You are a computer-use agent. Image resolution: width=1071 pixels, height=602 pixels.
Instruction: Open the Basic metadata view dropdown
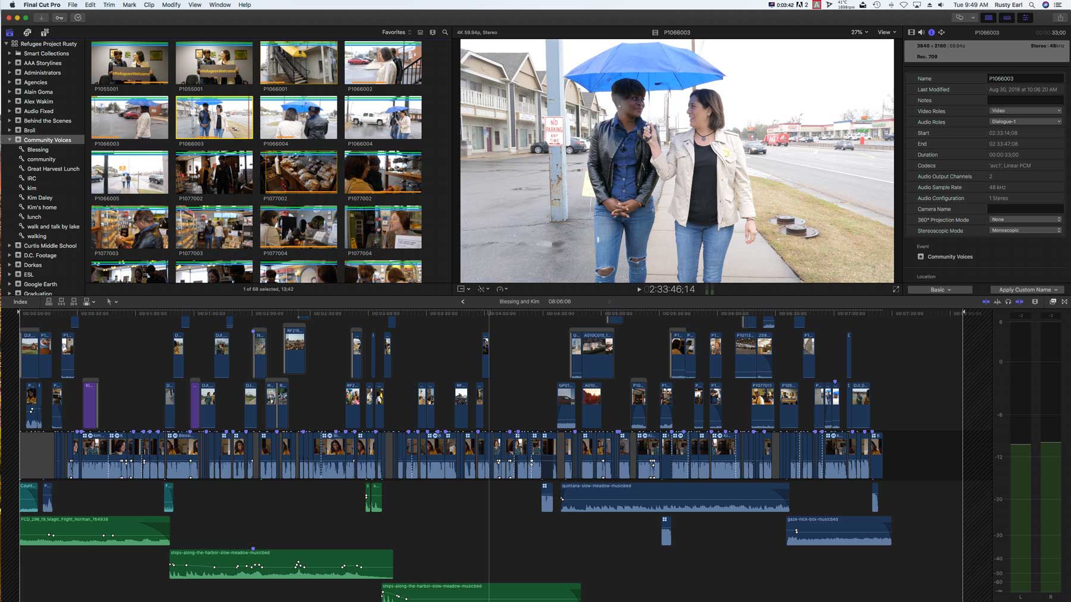(x=940, y=290)
